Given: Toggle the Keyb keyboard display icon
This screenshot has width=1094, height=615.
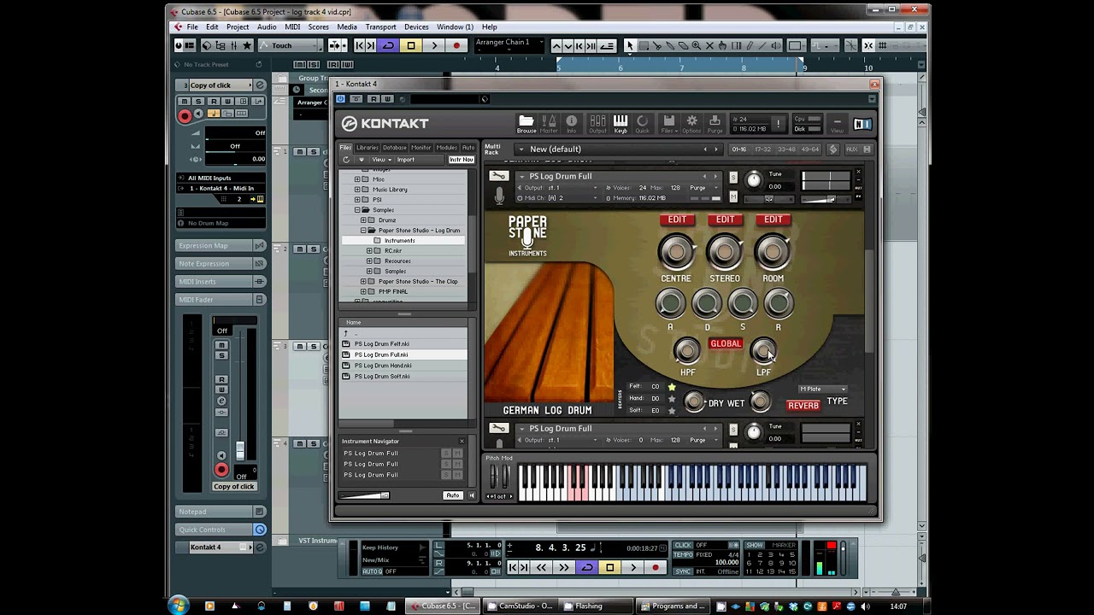Looking at the screenshot, I should (x=621, y=124).
